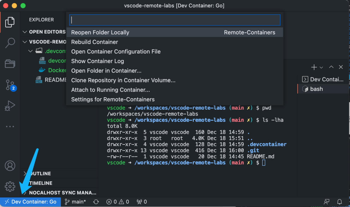Viewport: 350px width, 207px height.
Task: Open Source Control with 2 changes
Action: 11,85
